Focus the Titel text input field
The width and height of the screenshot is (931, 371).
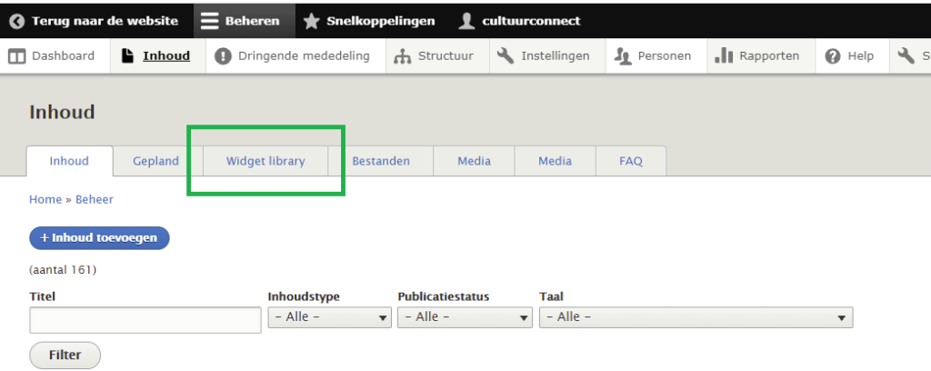(x=145, y=320)
